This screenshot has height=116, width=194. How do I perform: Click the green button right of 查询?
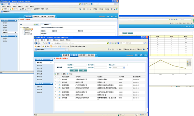(x=83, y=70)
